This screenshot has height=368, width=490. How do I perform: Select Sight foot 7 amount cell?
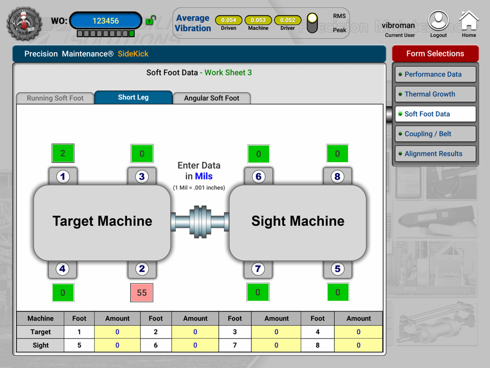click(276, 345)
